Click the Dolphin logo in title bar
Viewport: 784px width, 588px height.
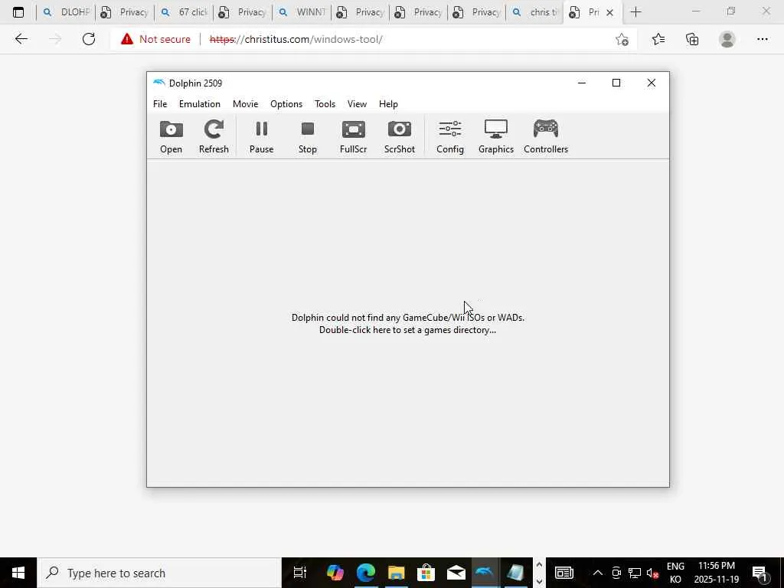[x=159, y=83]
